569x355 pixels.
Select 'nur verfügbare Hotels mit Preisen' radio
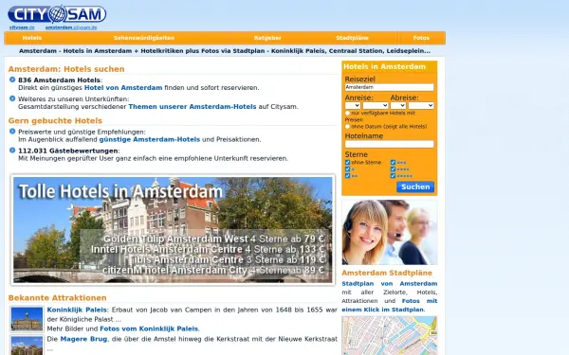(x=347, y=113)
